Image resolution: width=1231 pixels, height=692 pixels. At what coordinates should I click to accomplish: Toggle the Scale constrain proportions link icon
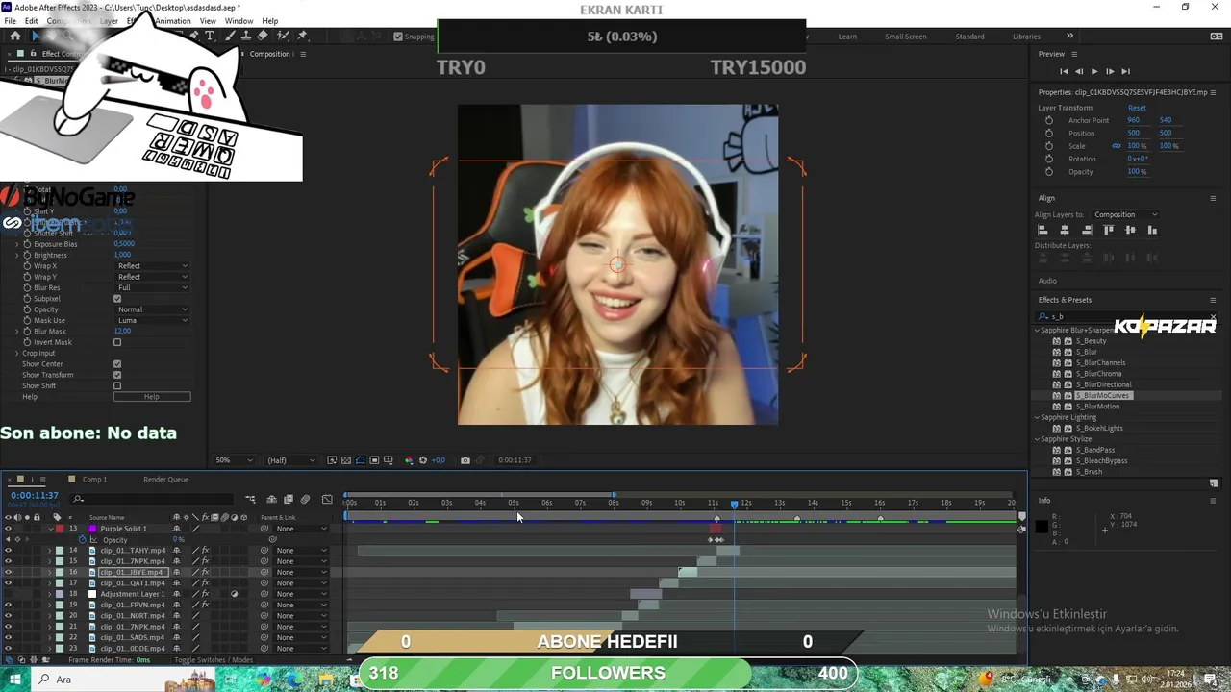point(1117,146)
